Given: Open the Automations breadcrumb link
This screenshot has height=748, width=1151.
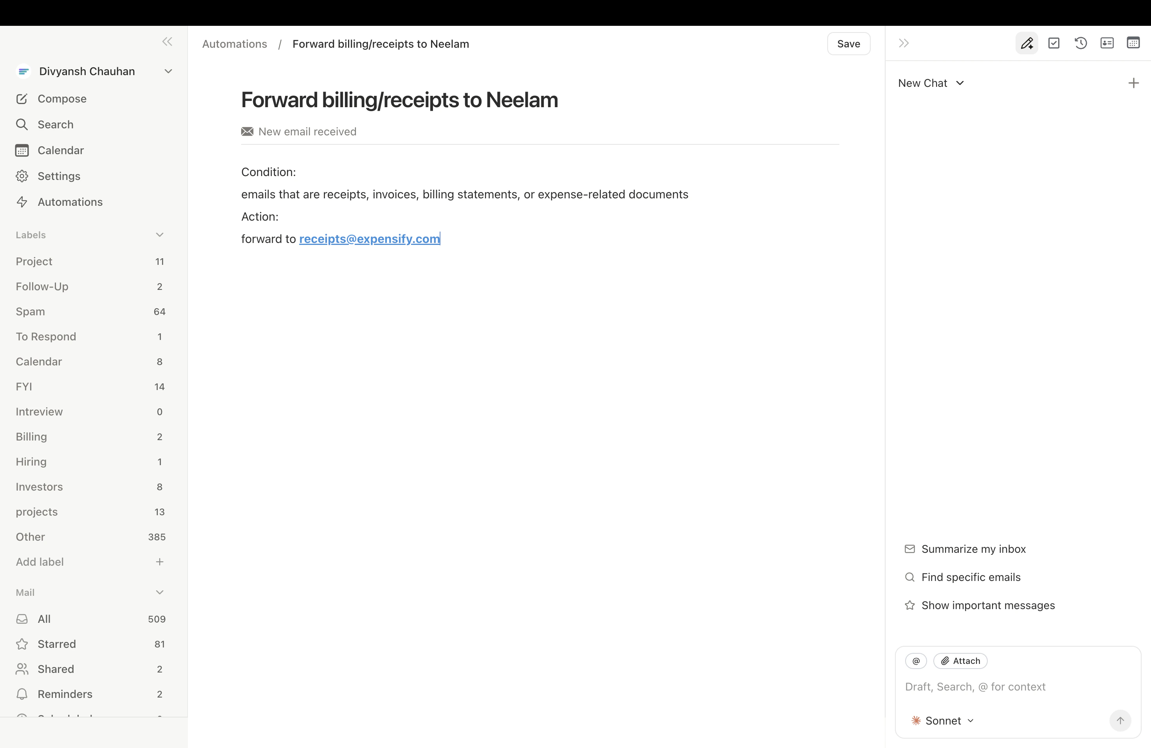Looking at the screenshot, I should (x=235, y=43).
